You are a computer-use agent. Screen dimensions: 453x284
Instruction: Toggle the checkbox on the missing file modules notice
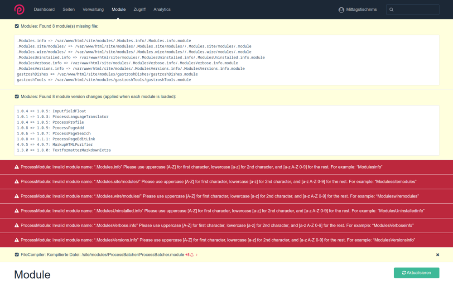pyautogui.click(x=17, y=26)
